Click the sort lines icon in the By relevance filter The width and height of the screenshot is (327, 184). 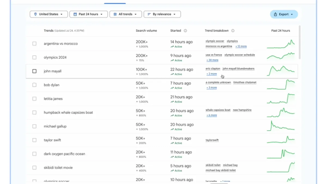(149, 14)
